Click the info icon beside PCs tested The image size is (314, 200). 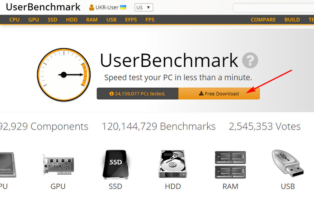click(111, 94)
